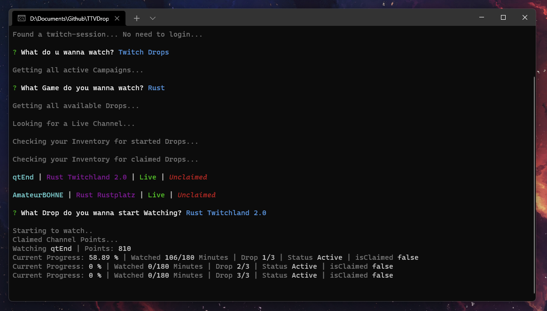Click the 58.89 % progress value
This screenshot has width=547, height=311.
[x=103, y=257]
